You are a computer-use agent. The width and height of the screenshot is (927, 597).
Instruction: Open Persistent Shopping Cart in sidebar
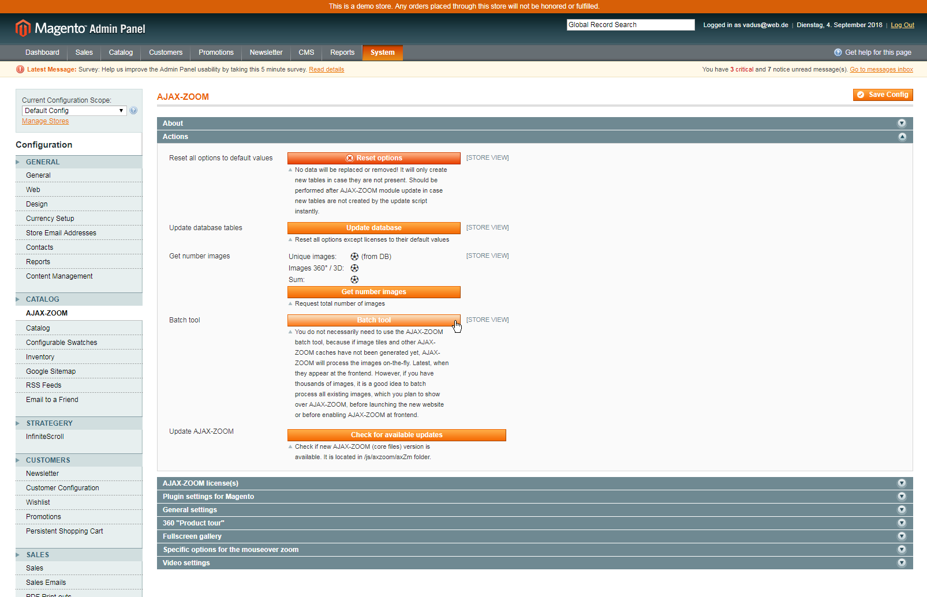point(79,531)
